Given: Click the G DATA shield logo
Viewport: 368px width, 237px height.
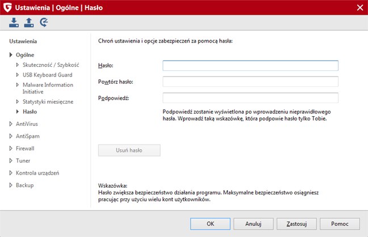Looking at the screenshot, I should [7, 7].
